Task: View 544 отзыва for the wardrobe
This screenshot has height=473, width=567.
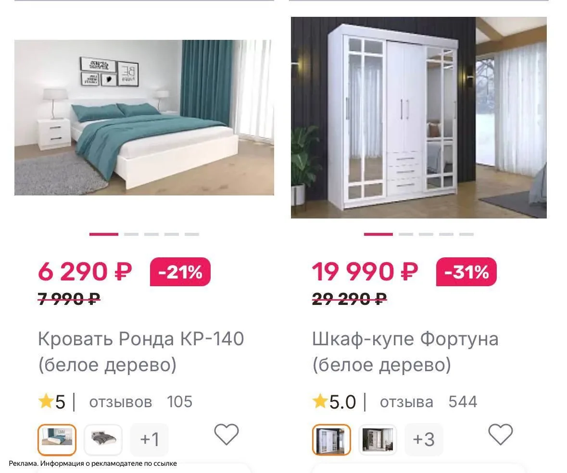Action: pos(428,402)
